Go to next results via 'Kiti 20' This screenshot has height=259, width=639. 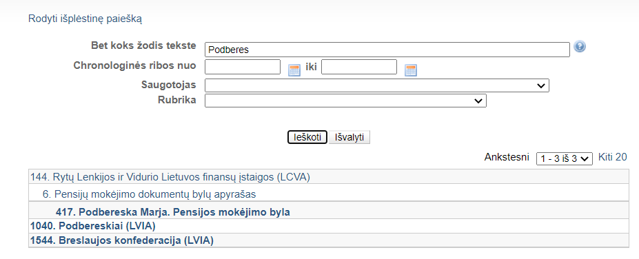pos(612,157)
